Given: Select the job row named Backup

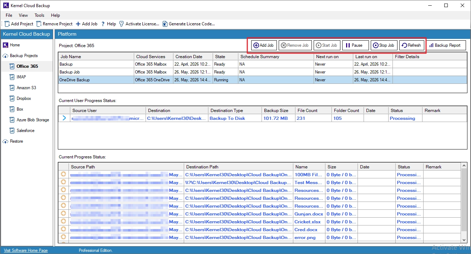Looking at the screenshot, I should coord(262,64).
